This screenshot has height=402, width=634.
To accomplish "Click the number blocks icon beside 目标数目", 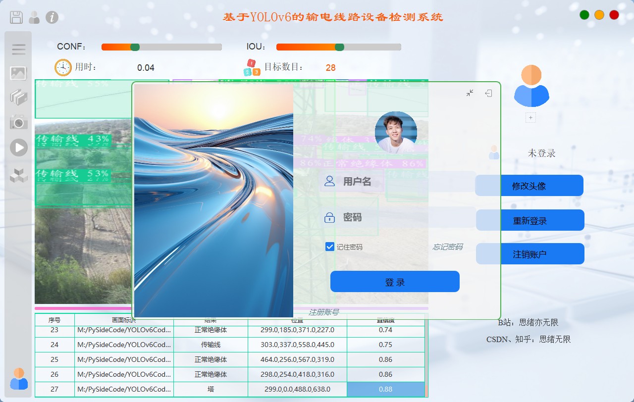I will tap(252, 68).
